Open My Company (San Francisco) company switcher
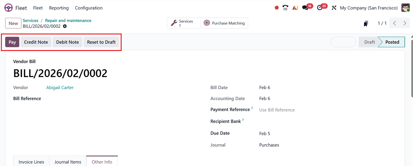 pyautogui.click(x=369, y=8)
